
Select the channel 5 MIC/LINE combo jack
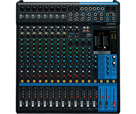coord(46,9)
